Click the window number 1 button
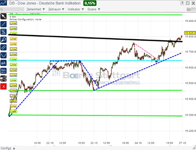Image resolution: width=196 pixels, height=150 pixels. pyautogui.click(x=182, y=3)
